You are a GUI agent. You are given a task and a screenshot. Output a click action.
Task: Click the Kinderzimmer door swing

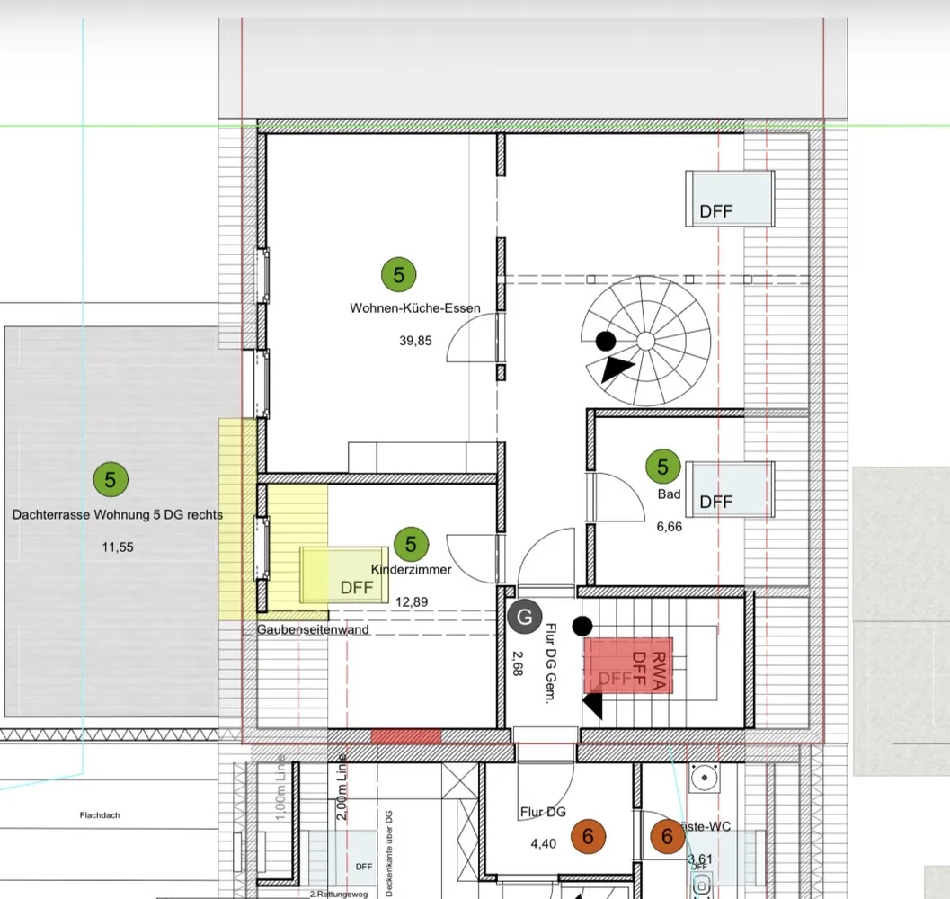(x=471, y=559)
